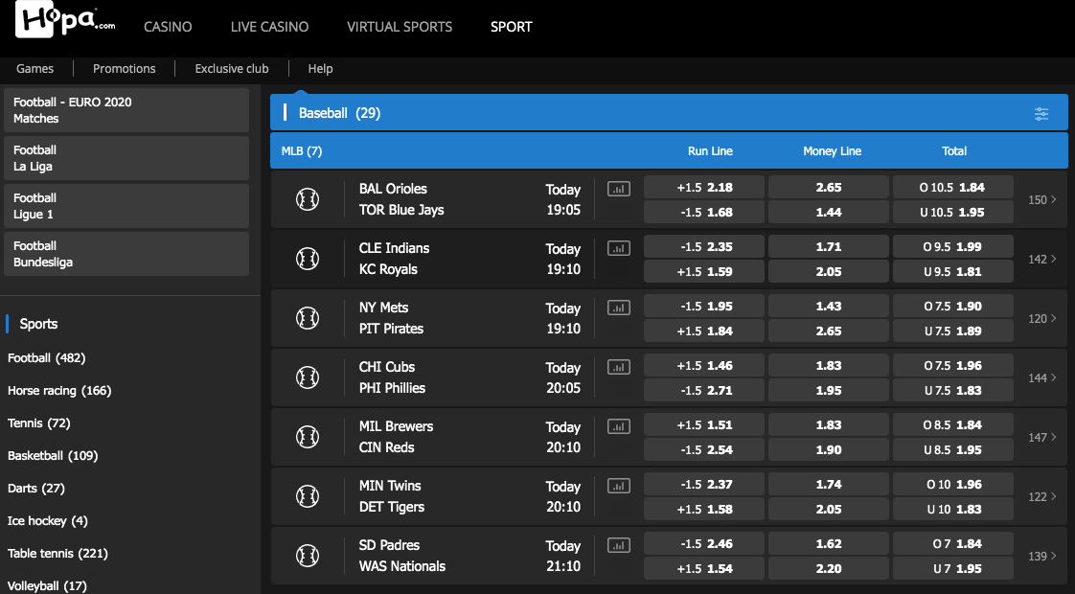Switch to LIVE CASINO tab

tap(269, 27)
